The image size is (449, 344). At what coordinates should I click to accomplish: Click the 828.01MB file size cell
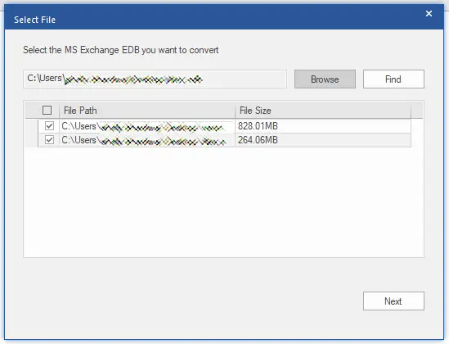pyautogui.click(x=323, y=126)
